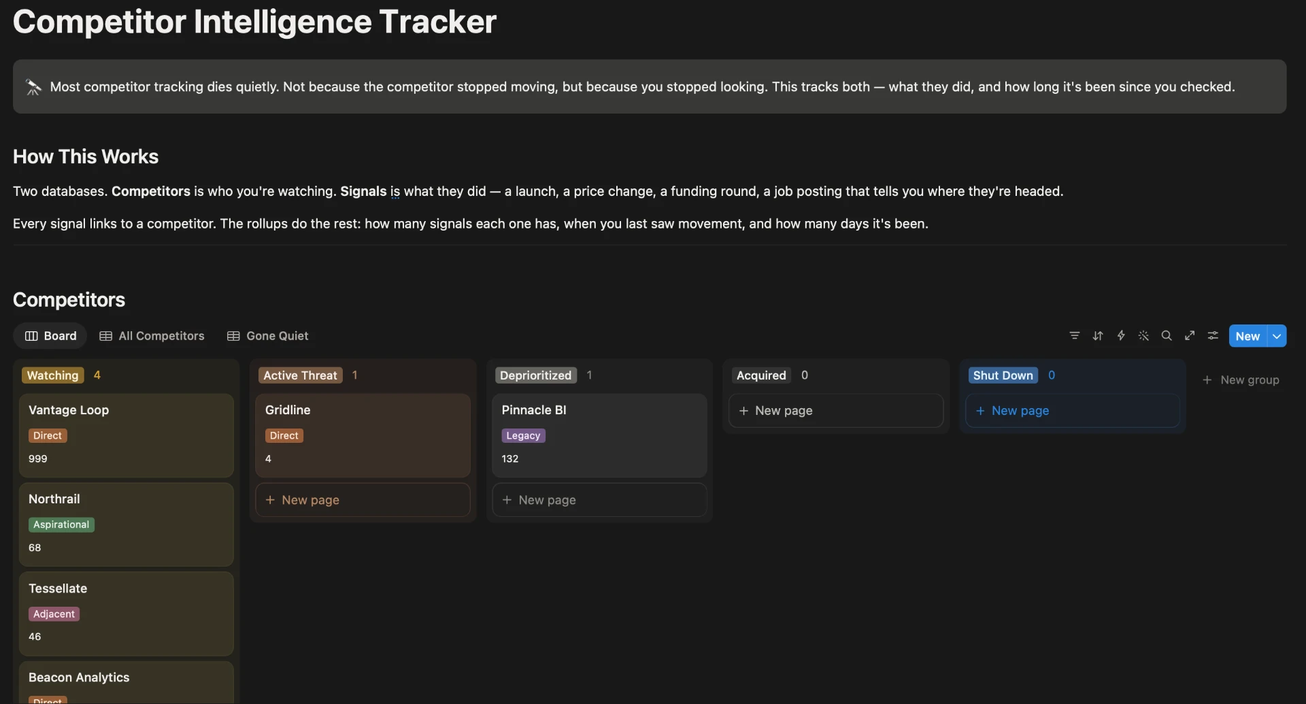
Task: Click the sparkle AI icon in database toolbar
Action: click(x=1143, y=336)
